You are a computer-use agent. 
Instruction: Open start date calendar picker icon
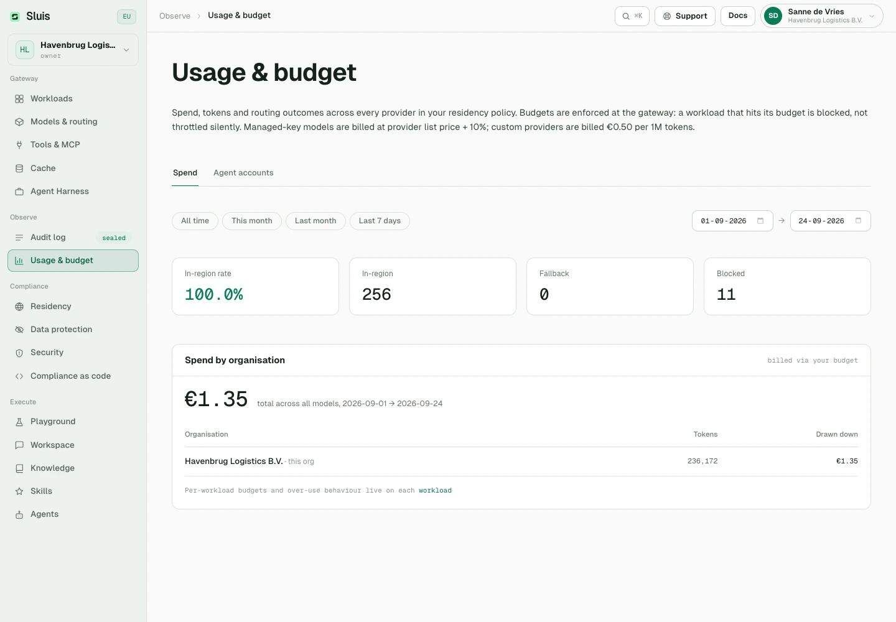click(x=760, y=221)
